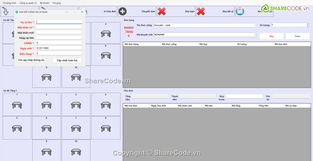This screenshot has height=161, width=313.
Task: Click the Chỉ cập nhật thông tin button
Action: [x=31, y=60]
